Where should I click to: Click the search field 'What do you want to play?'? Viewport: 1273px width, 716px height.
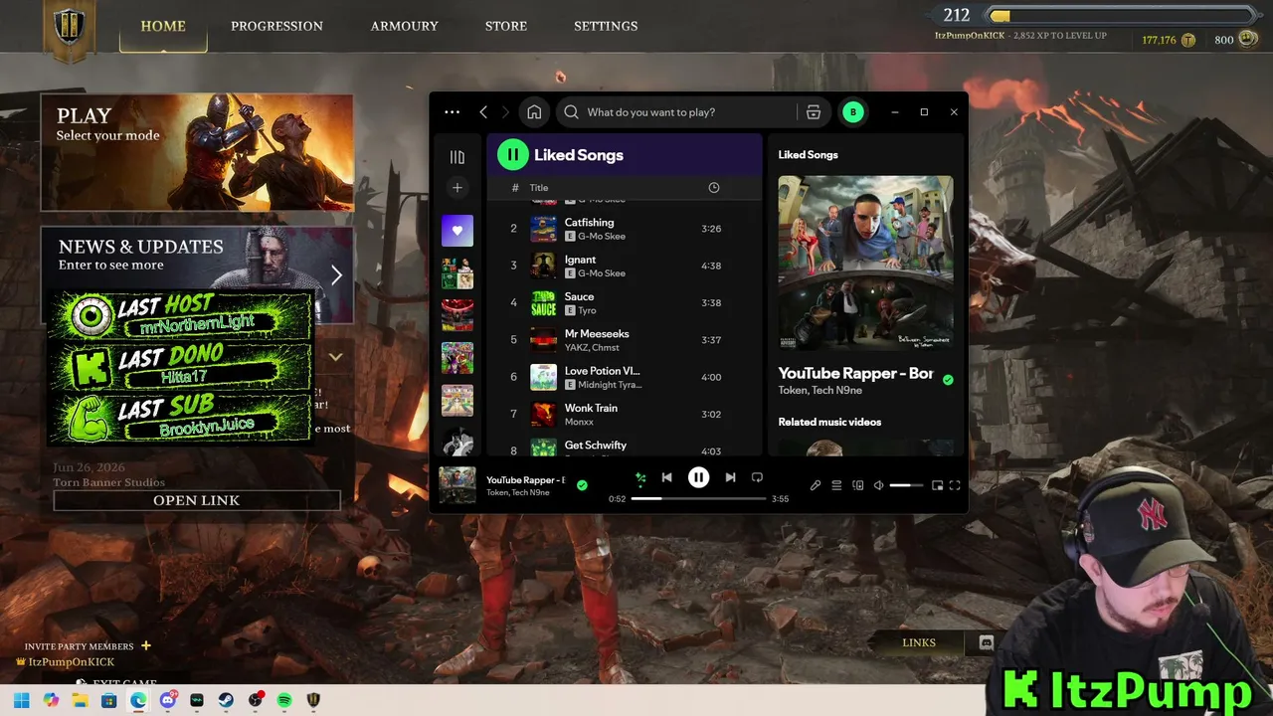click(x=676, y=112)
